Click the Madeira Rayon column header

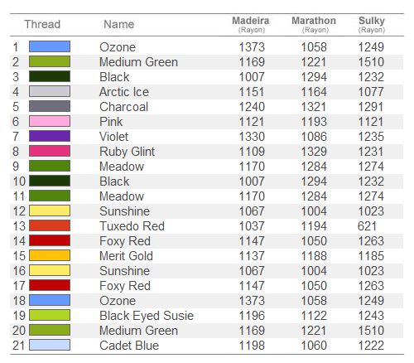click(x=251, y=25)
